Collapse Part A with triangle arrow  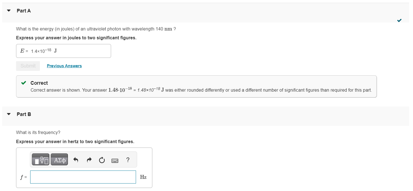(x=9, y=11)
